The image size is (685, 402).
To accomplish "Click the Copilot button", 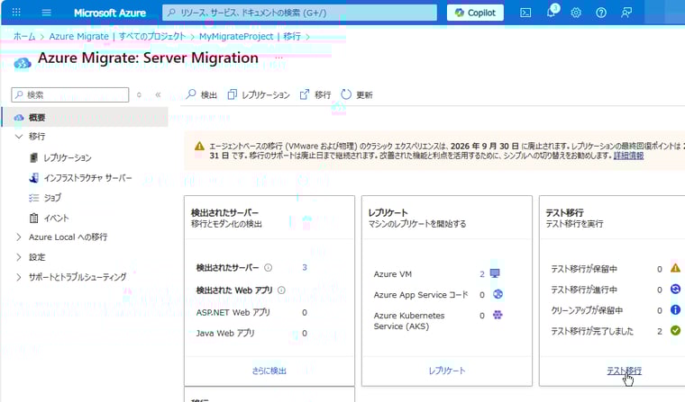I will 475,13.
